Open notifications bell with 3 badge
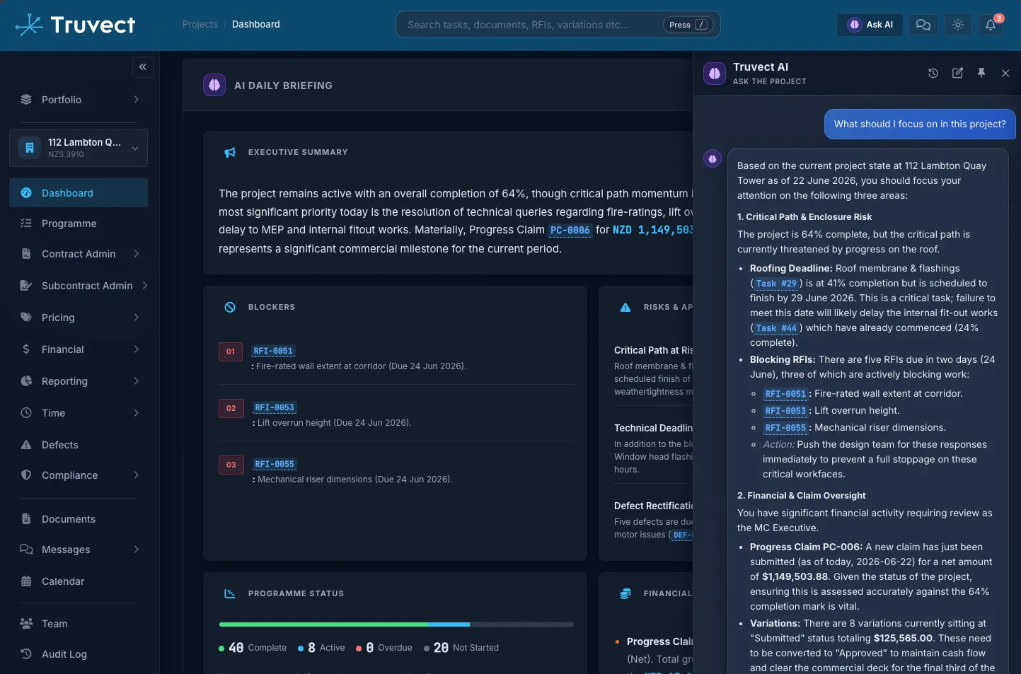The height and width of the screenshot is (674, 1021). tap(991, 25)
